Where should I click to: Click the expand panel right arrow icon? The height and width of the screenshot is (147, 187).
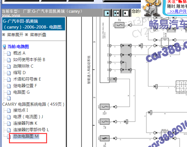coord(107,13)
